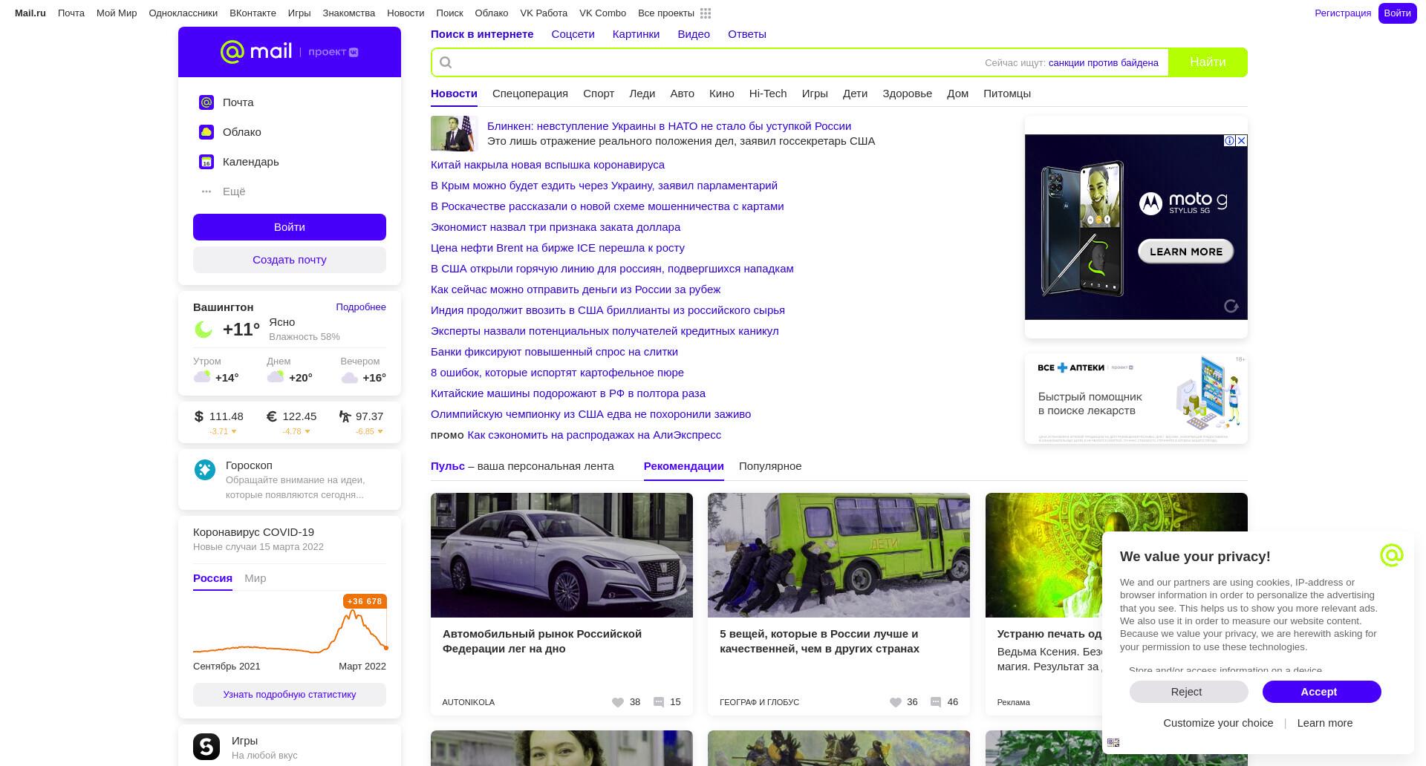This screenshot has width=1426, height=766.
Task: Open the green bus article thumbnail
Action: coord(839,555)
